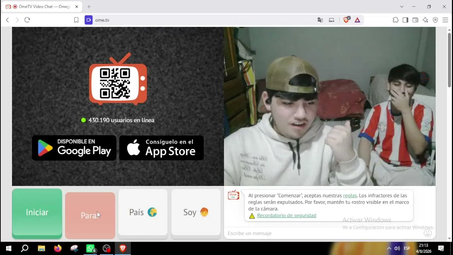453x255 pixels.
Task: Toggle the browser sidebar panel
Action: (405, 20)
